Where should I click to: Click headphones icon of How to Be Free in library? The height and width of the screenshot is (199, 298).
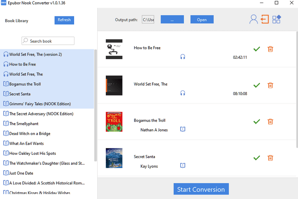[x=6, y=64]
